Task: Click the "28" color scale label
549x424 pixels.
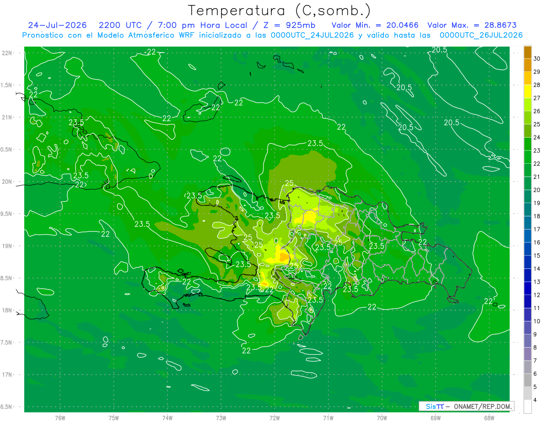Action: point(537,85)
